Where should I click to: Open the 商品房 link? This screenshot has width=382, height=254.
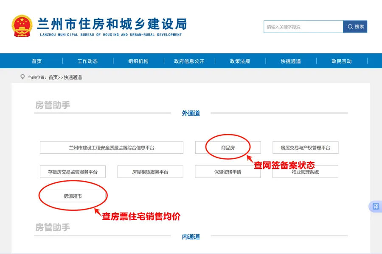click(x=228, y=148)
